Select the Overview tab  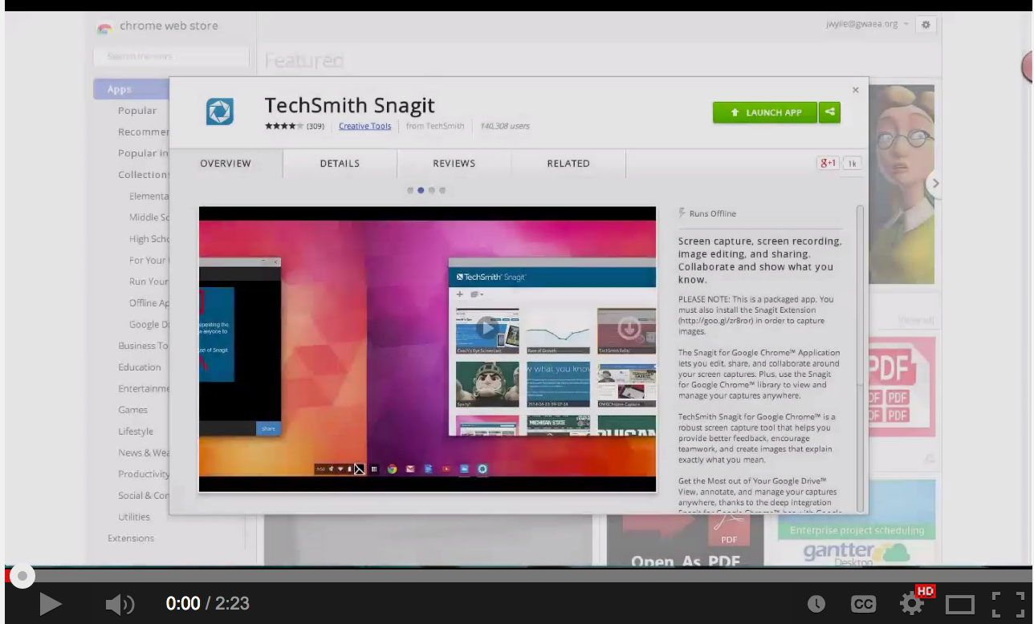click(x=226, y=163)
